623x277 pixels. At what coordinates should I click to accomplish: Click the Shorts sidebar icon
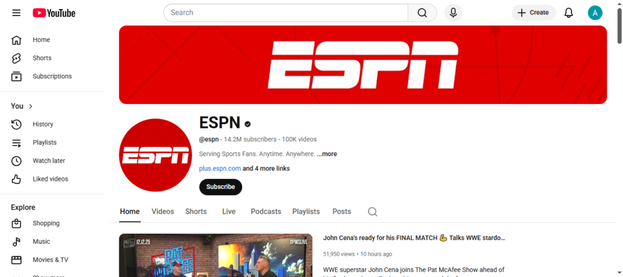(16, 58)
